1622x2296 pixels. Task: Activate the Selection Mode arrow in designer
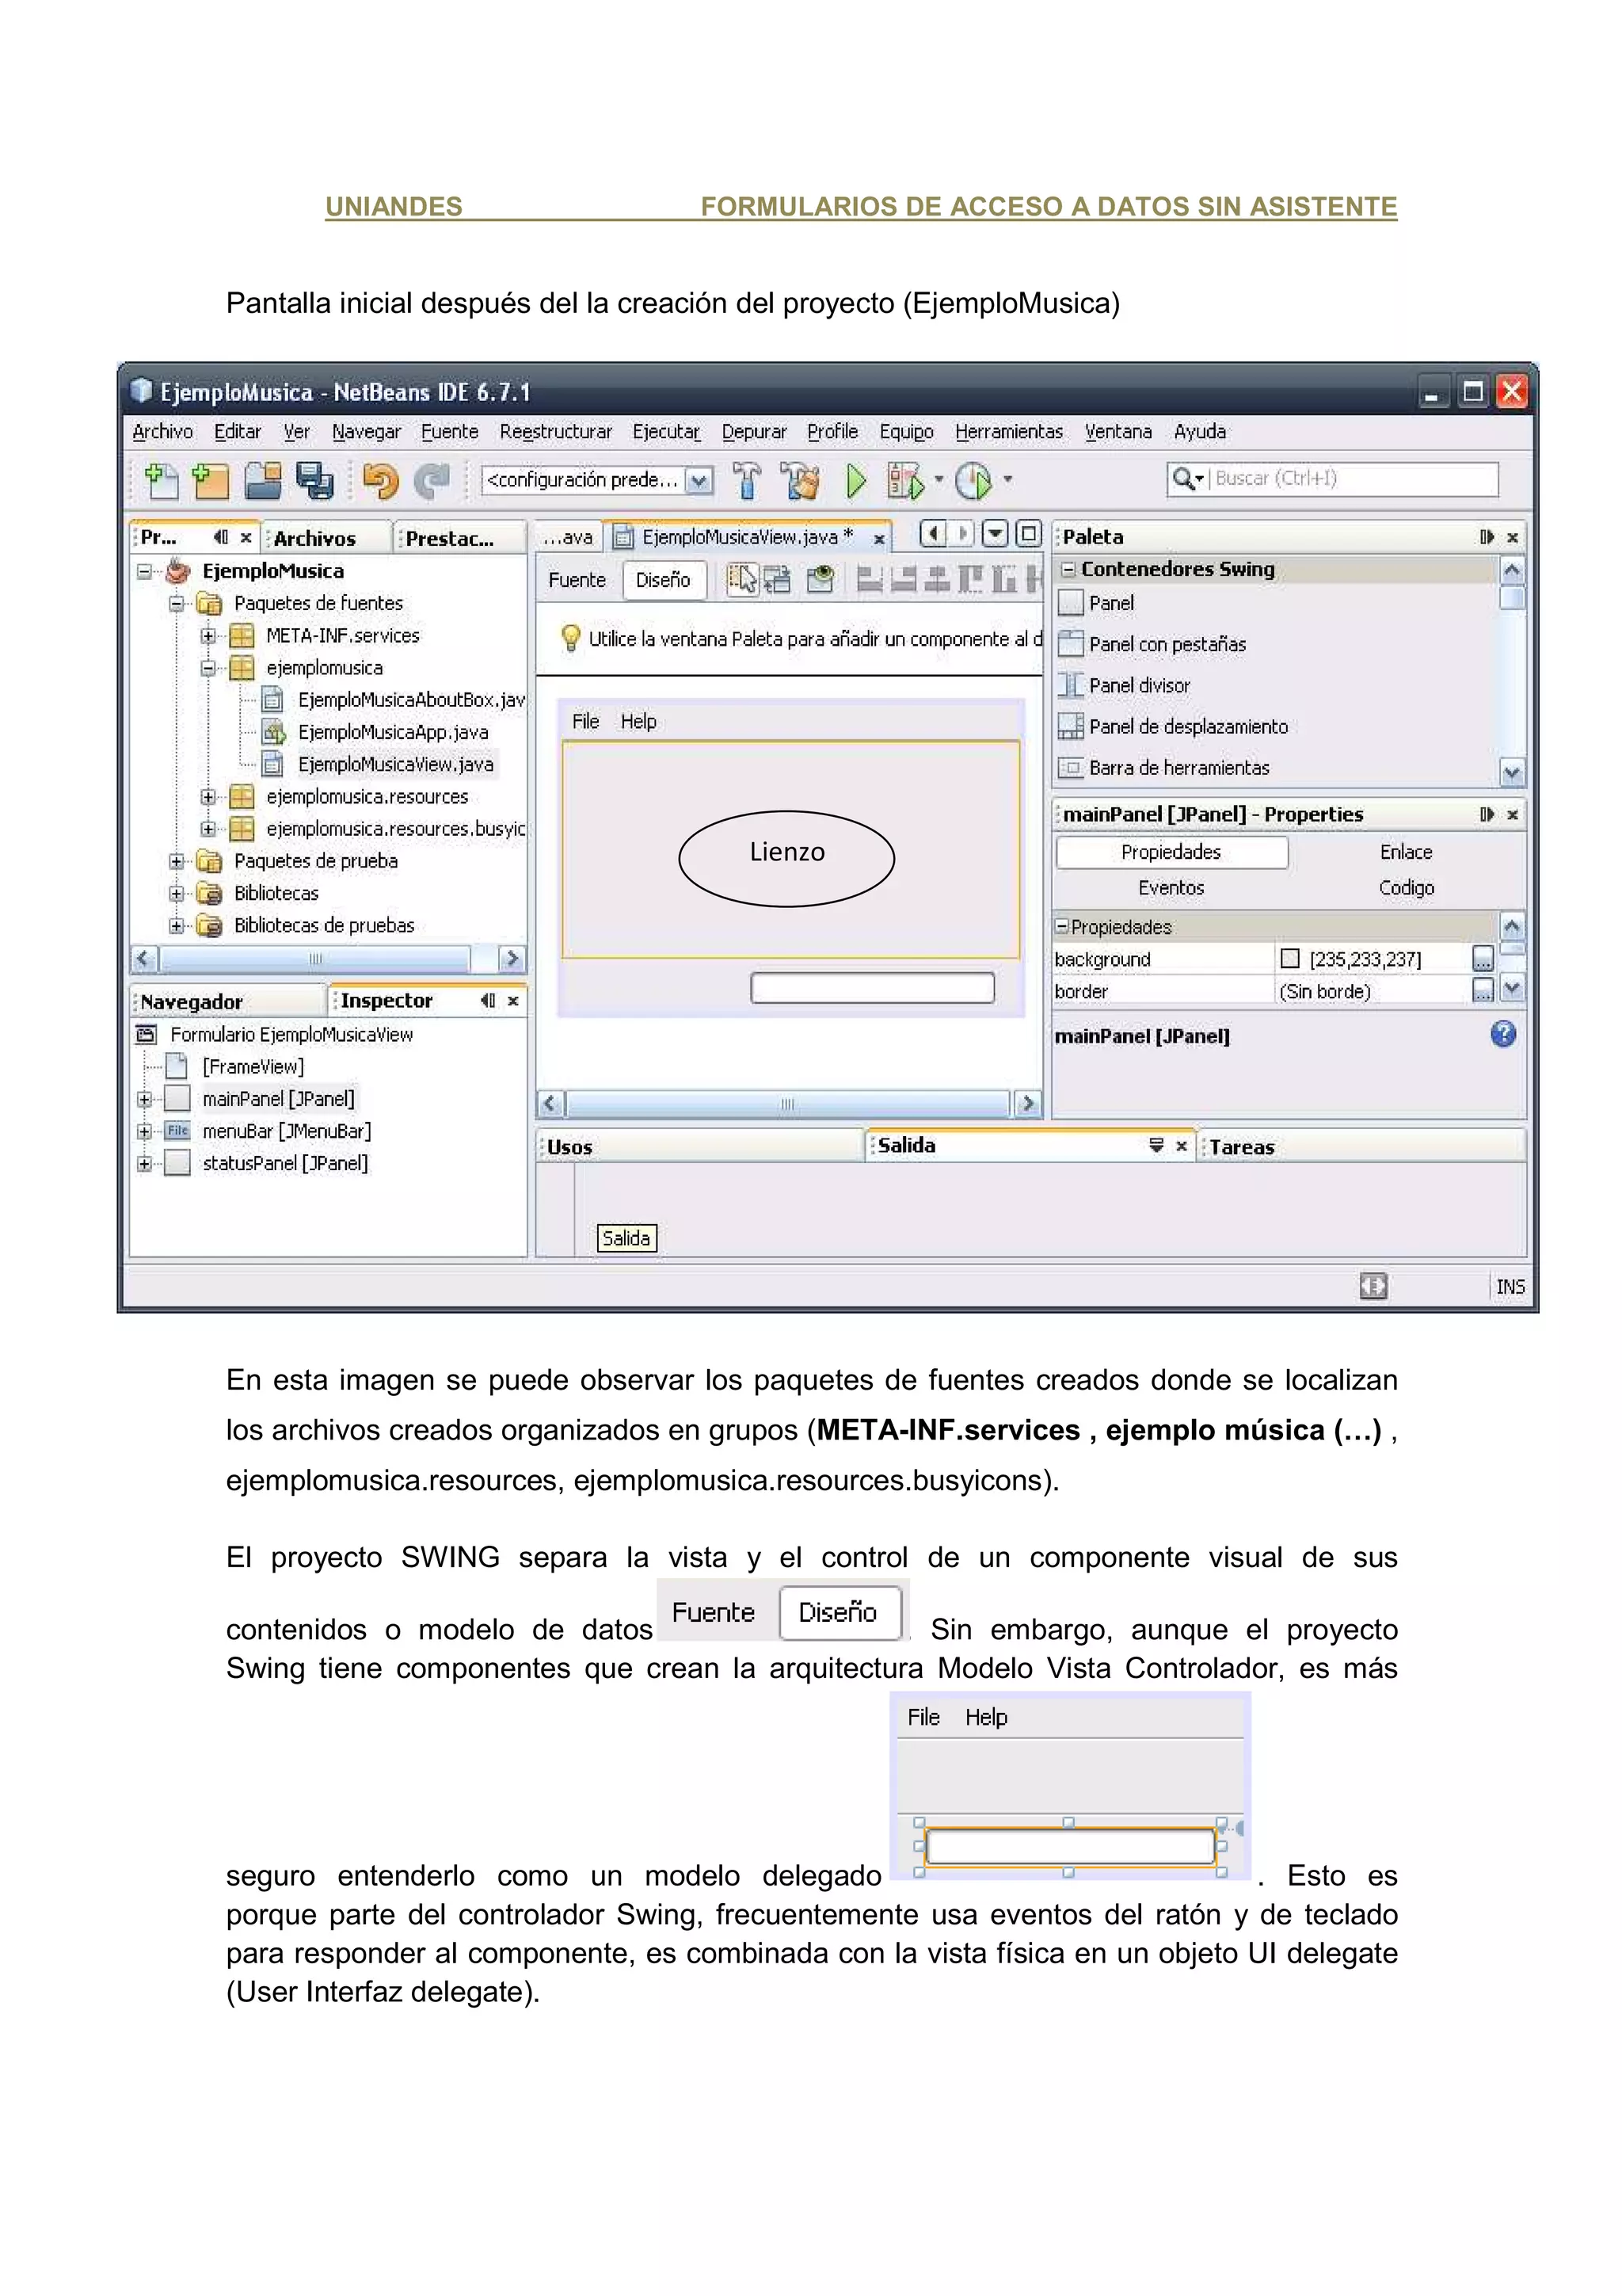point(743,579)
